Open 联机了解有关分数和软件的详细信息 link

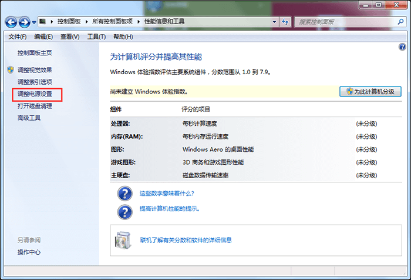click(x=186, y=240)
